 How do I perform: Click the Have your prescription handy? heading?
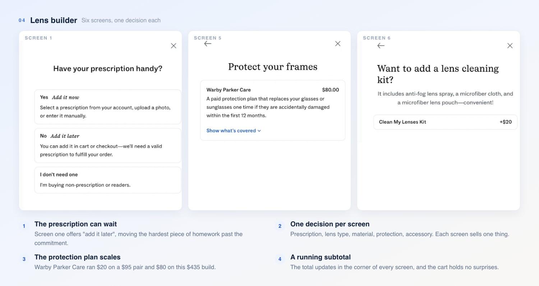coord(108,69)
